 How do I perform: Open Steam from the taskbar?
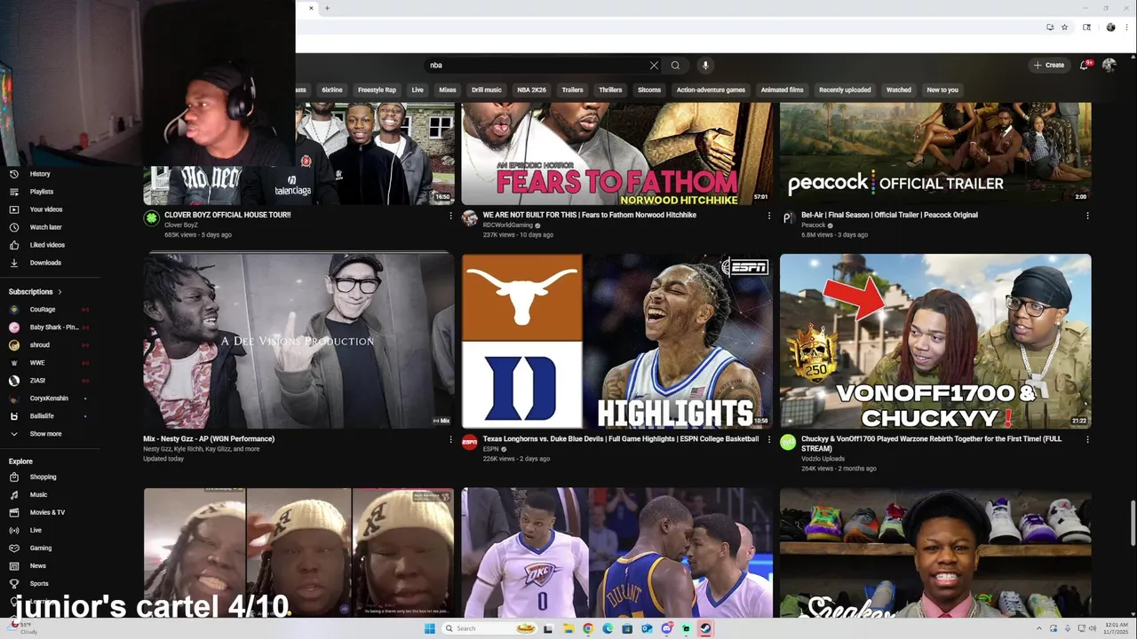coord(705,628)
